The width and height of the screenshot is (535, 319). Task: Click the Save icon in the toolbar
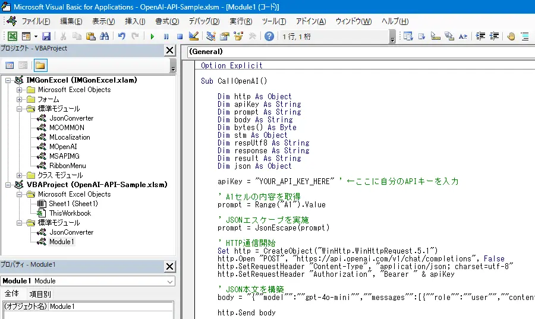click(x=46, y=36)
